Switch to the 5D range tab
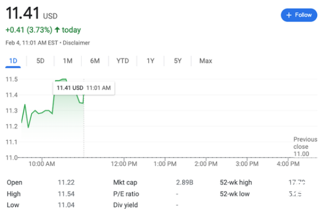The image size is (324, 213). pos(40,61)
